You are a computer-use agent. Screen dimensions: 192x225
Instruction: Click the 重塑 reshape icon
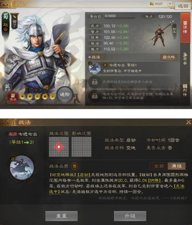7,87
